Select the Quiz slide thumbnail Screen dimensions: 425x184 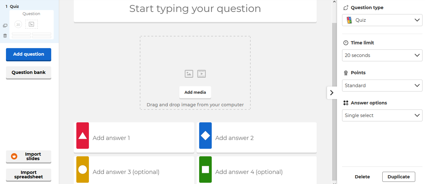coord(32,24)
